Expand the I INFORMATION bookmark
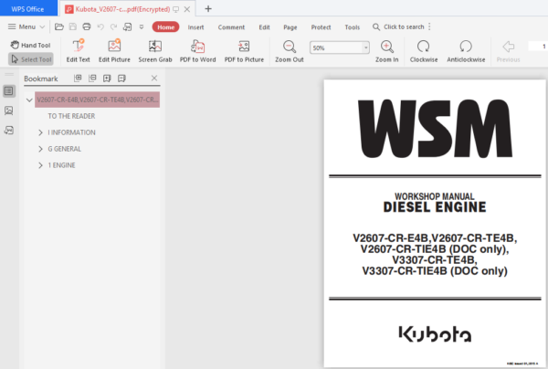 [40, 132]
